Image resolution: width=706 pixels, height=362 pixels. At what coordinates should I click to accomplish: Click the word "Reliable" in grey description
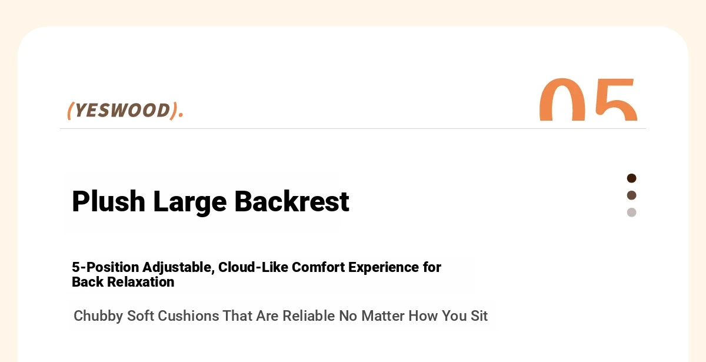pos(309,316)
